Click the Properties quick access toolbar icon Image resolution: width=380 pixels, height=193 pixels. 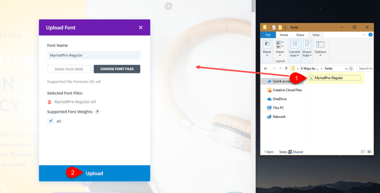coord(274,27)
